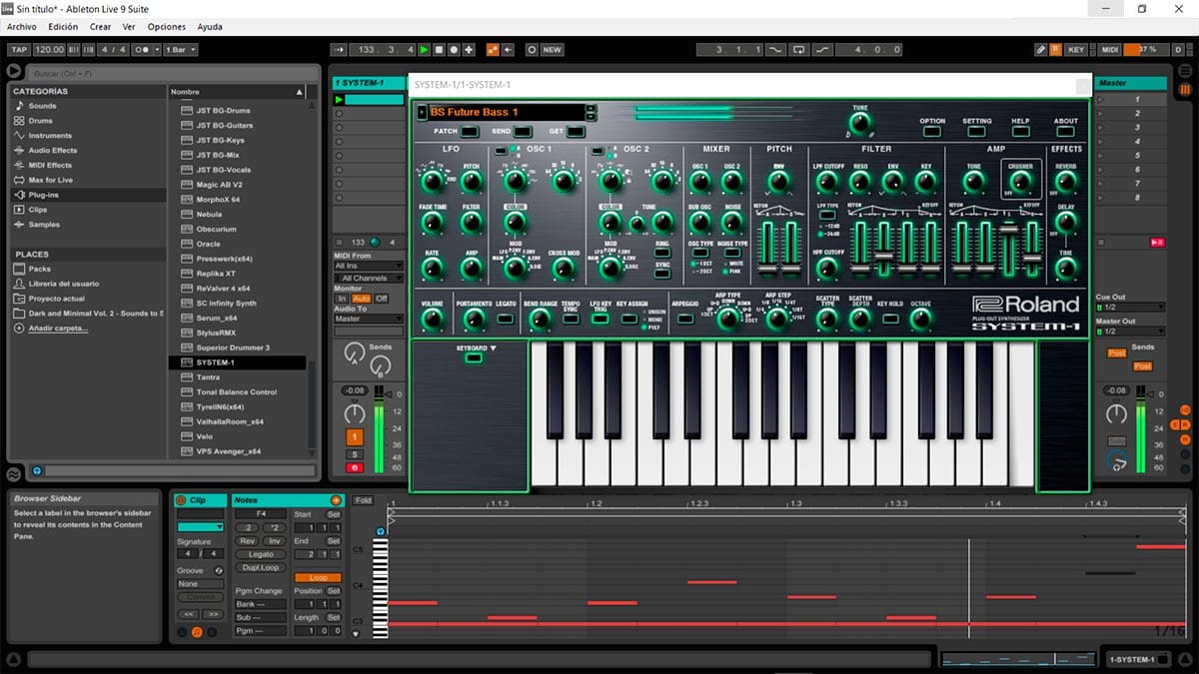Arm the SYSTEM-1 track for recording
The width and height of the screenshot is (1199, 674).
(x=355, y=467)
